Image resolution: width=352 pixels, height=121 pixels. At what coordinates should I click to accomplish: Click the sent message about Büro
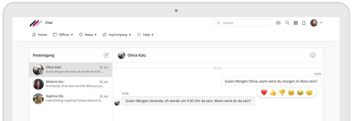point(271,81)
